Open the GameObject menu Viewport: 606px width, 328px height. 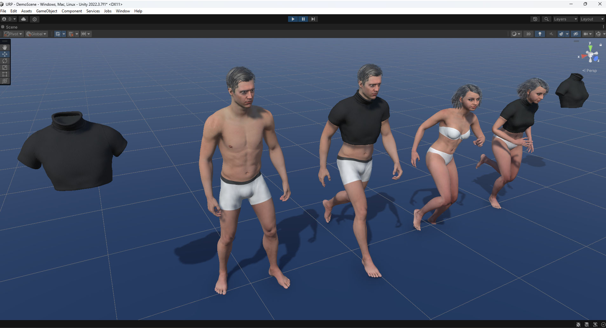tap(46, 11)
